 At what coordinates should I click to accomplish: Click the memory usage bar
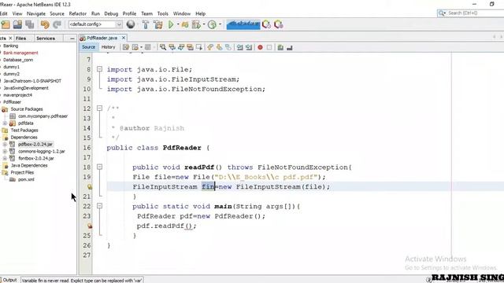click(243, 24)
